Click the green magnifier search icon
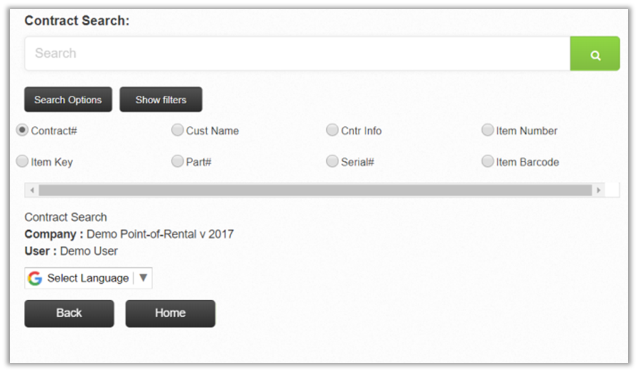The width and height of the screenshot is (638, 372). [x=595, y=54]
